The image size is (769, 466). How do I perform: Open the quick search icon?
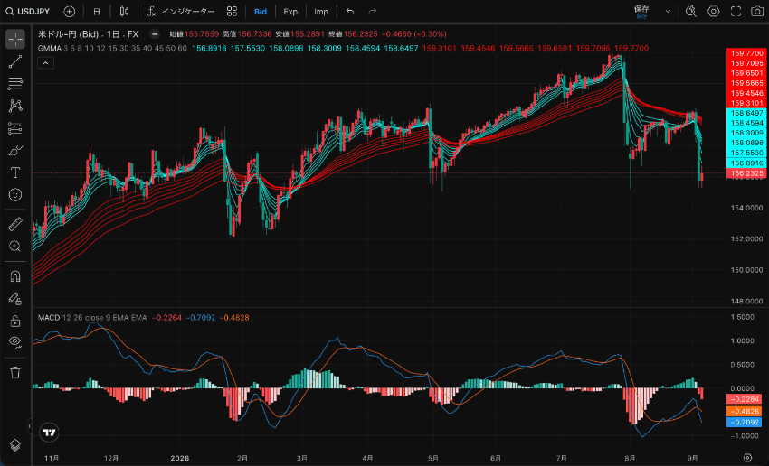[x=691, y=11]
